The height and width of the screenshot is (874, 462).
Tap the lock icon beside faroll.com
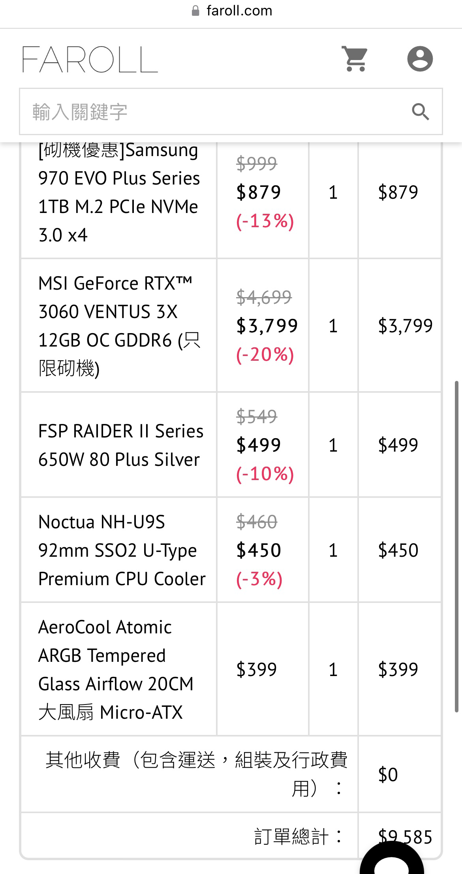[x=195, y=11]
